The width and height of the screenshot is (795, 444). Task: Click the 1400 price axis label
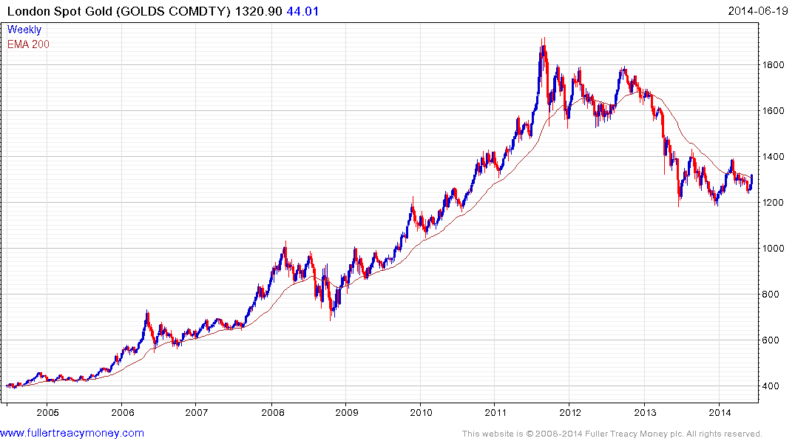coord(774,157)
